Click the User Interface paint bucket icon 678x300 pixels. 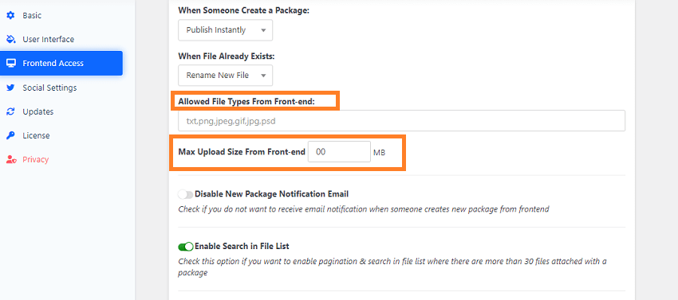coord(11,39)
